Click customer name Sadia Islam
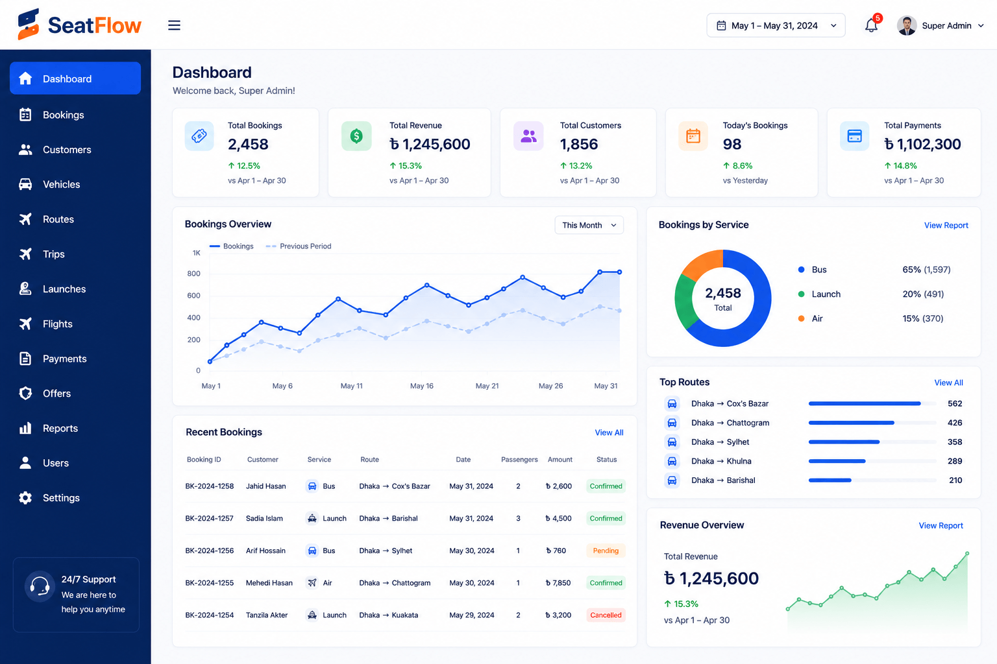The width and height of the screenshot is (997, 664). point(264,519)
